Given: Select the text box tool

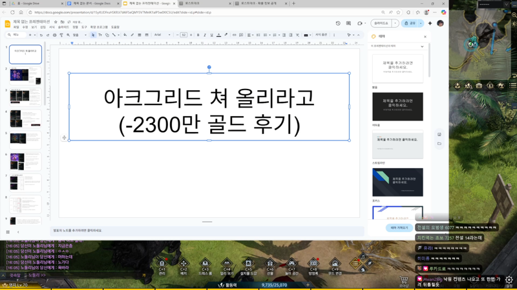Looking at the screenshot, I should coord(100,35).
